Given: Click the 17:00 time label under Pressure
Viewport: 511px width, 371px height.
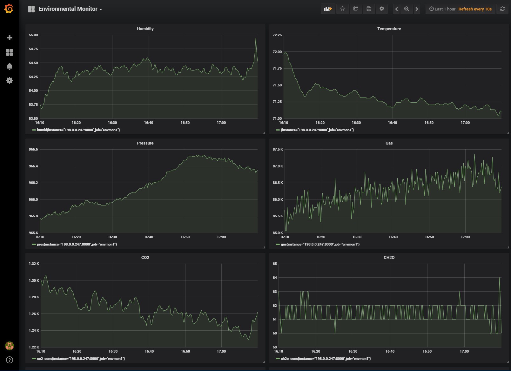Looking at the screenshot, I should [221, 237].
